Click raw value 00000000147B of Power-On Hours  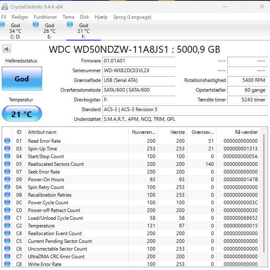point(240,180)
